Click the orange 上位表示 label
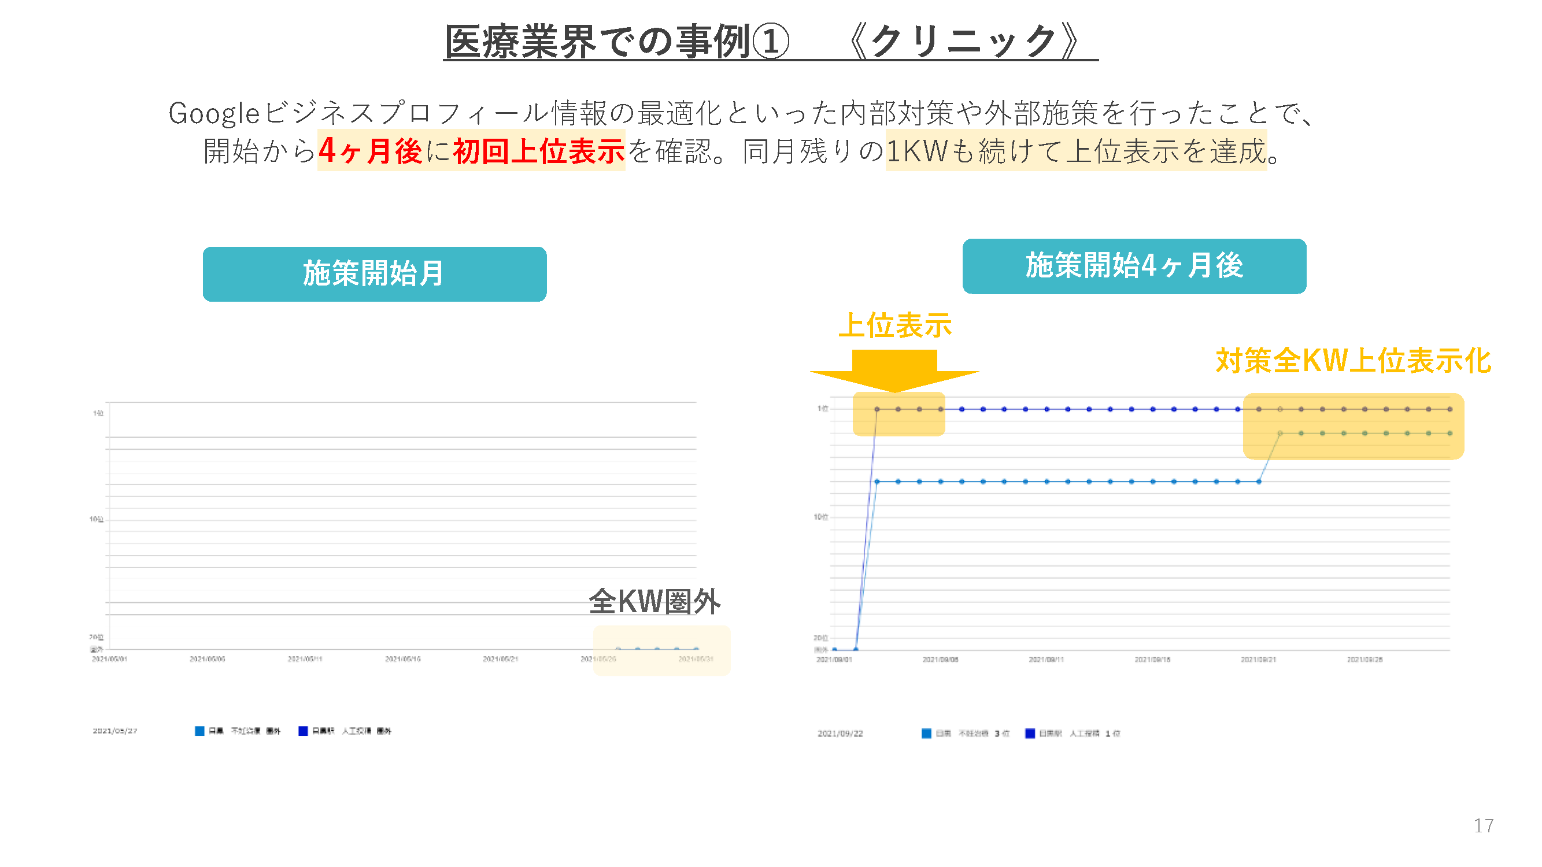The height and width of the screenshot is (867, 1542). (894, 326)
